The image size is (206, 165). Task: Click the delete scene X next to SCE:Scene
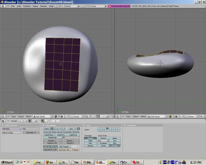click(106, 6)
